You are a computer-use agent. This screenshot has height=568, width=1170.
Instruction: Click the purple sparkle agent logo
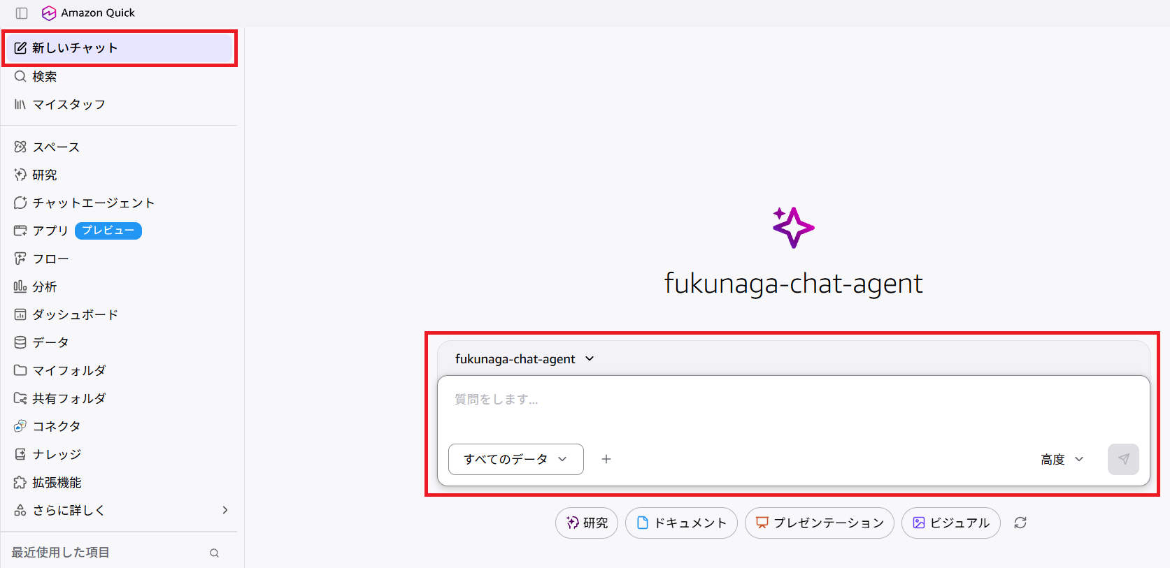coord(793,227)
